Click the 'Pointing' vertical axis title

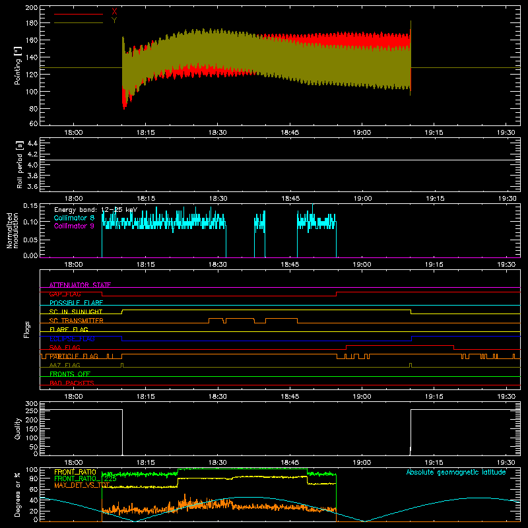click(18, 65)
